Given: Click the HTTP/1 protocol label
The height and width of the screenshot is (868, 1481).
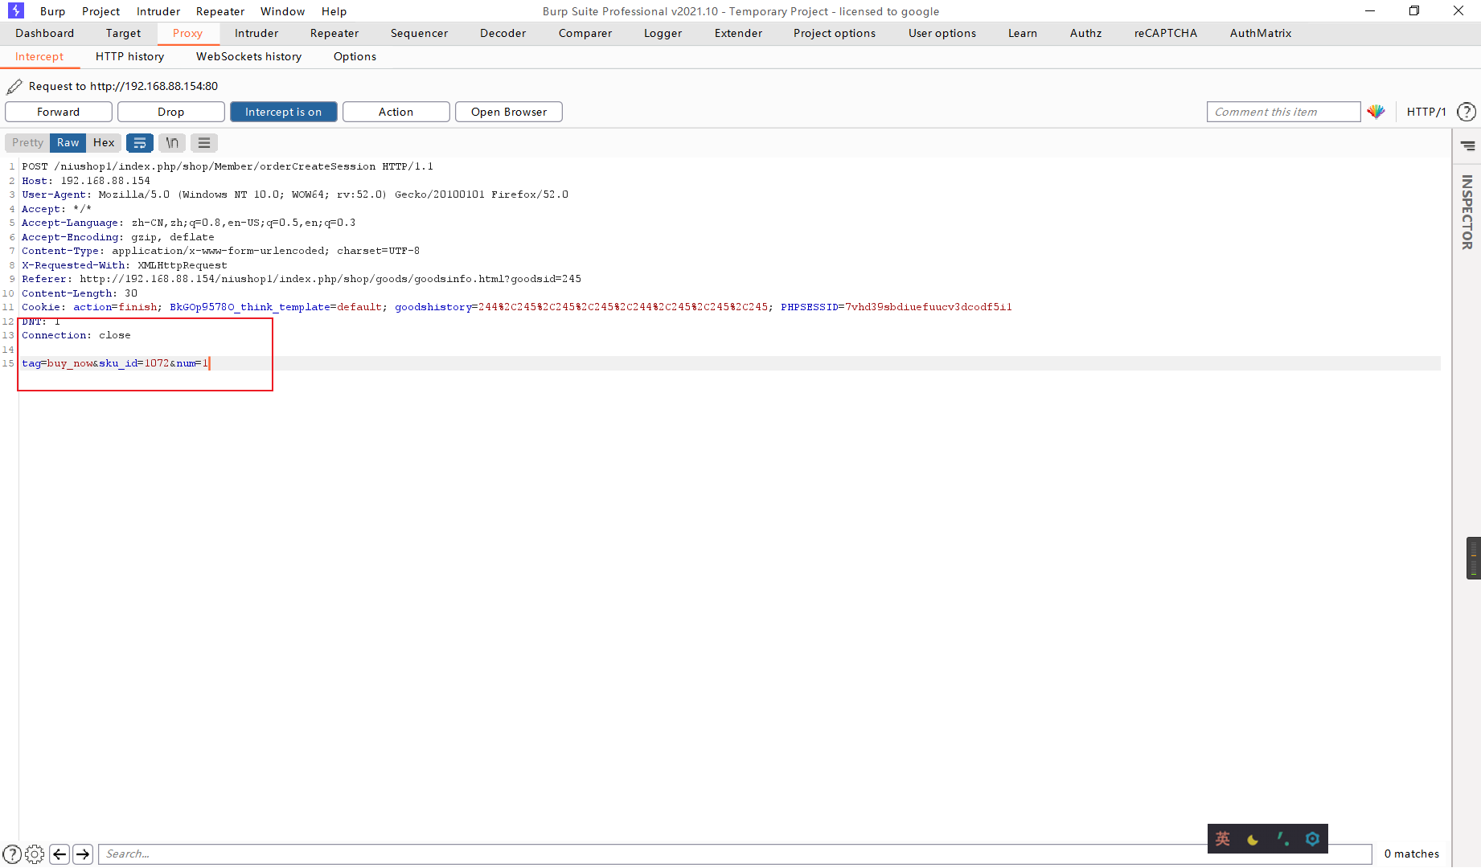Looking at the screenshot, I should click(1426, 112).
